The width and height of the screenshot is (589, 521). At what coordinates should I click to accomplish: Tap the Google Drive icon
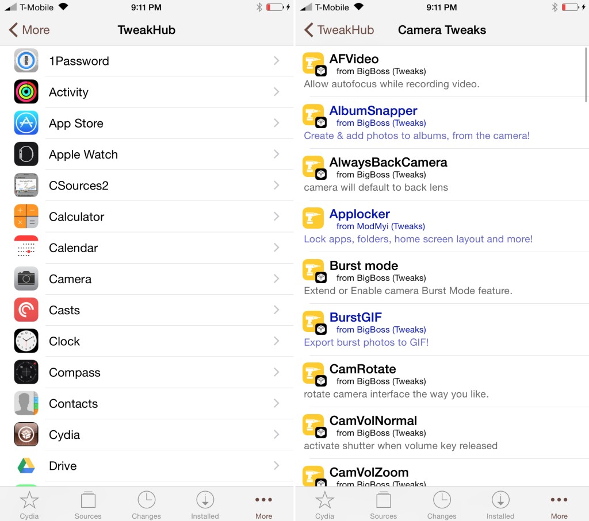[x=26, y=465]
